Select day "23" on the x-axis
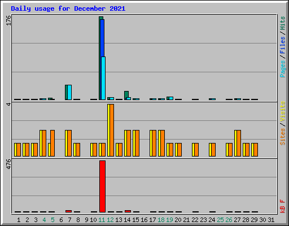Image resolution: width=289 pixels, height=226 pixels. (203, 220)
